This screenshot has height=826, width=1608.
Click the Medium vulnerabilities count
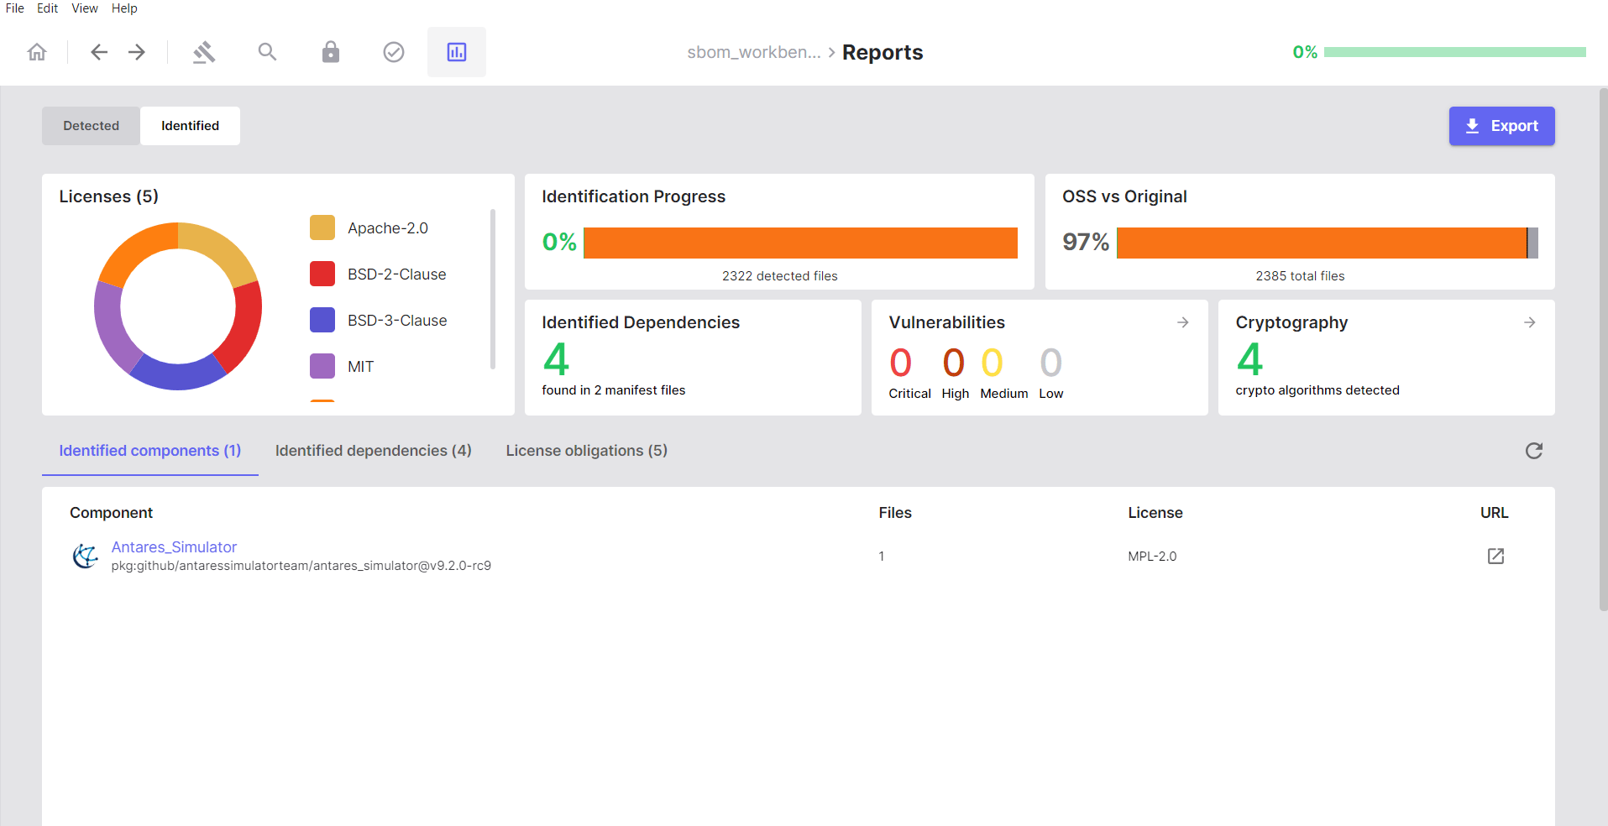pyautogui.click(x=993, y=363)
